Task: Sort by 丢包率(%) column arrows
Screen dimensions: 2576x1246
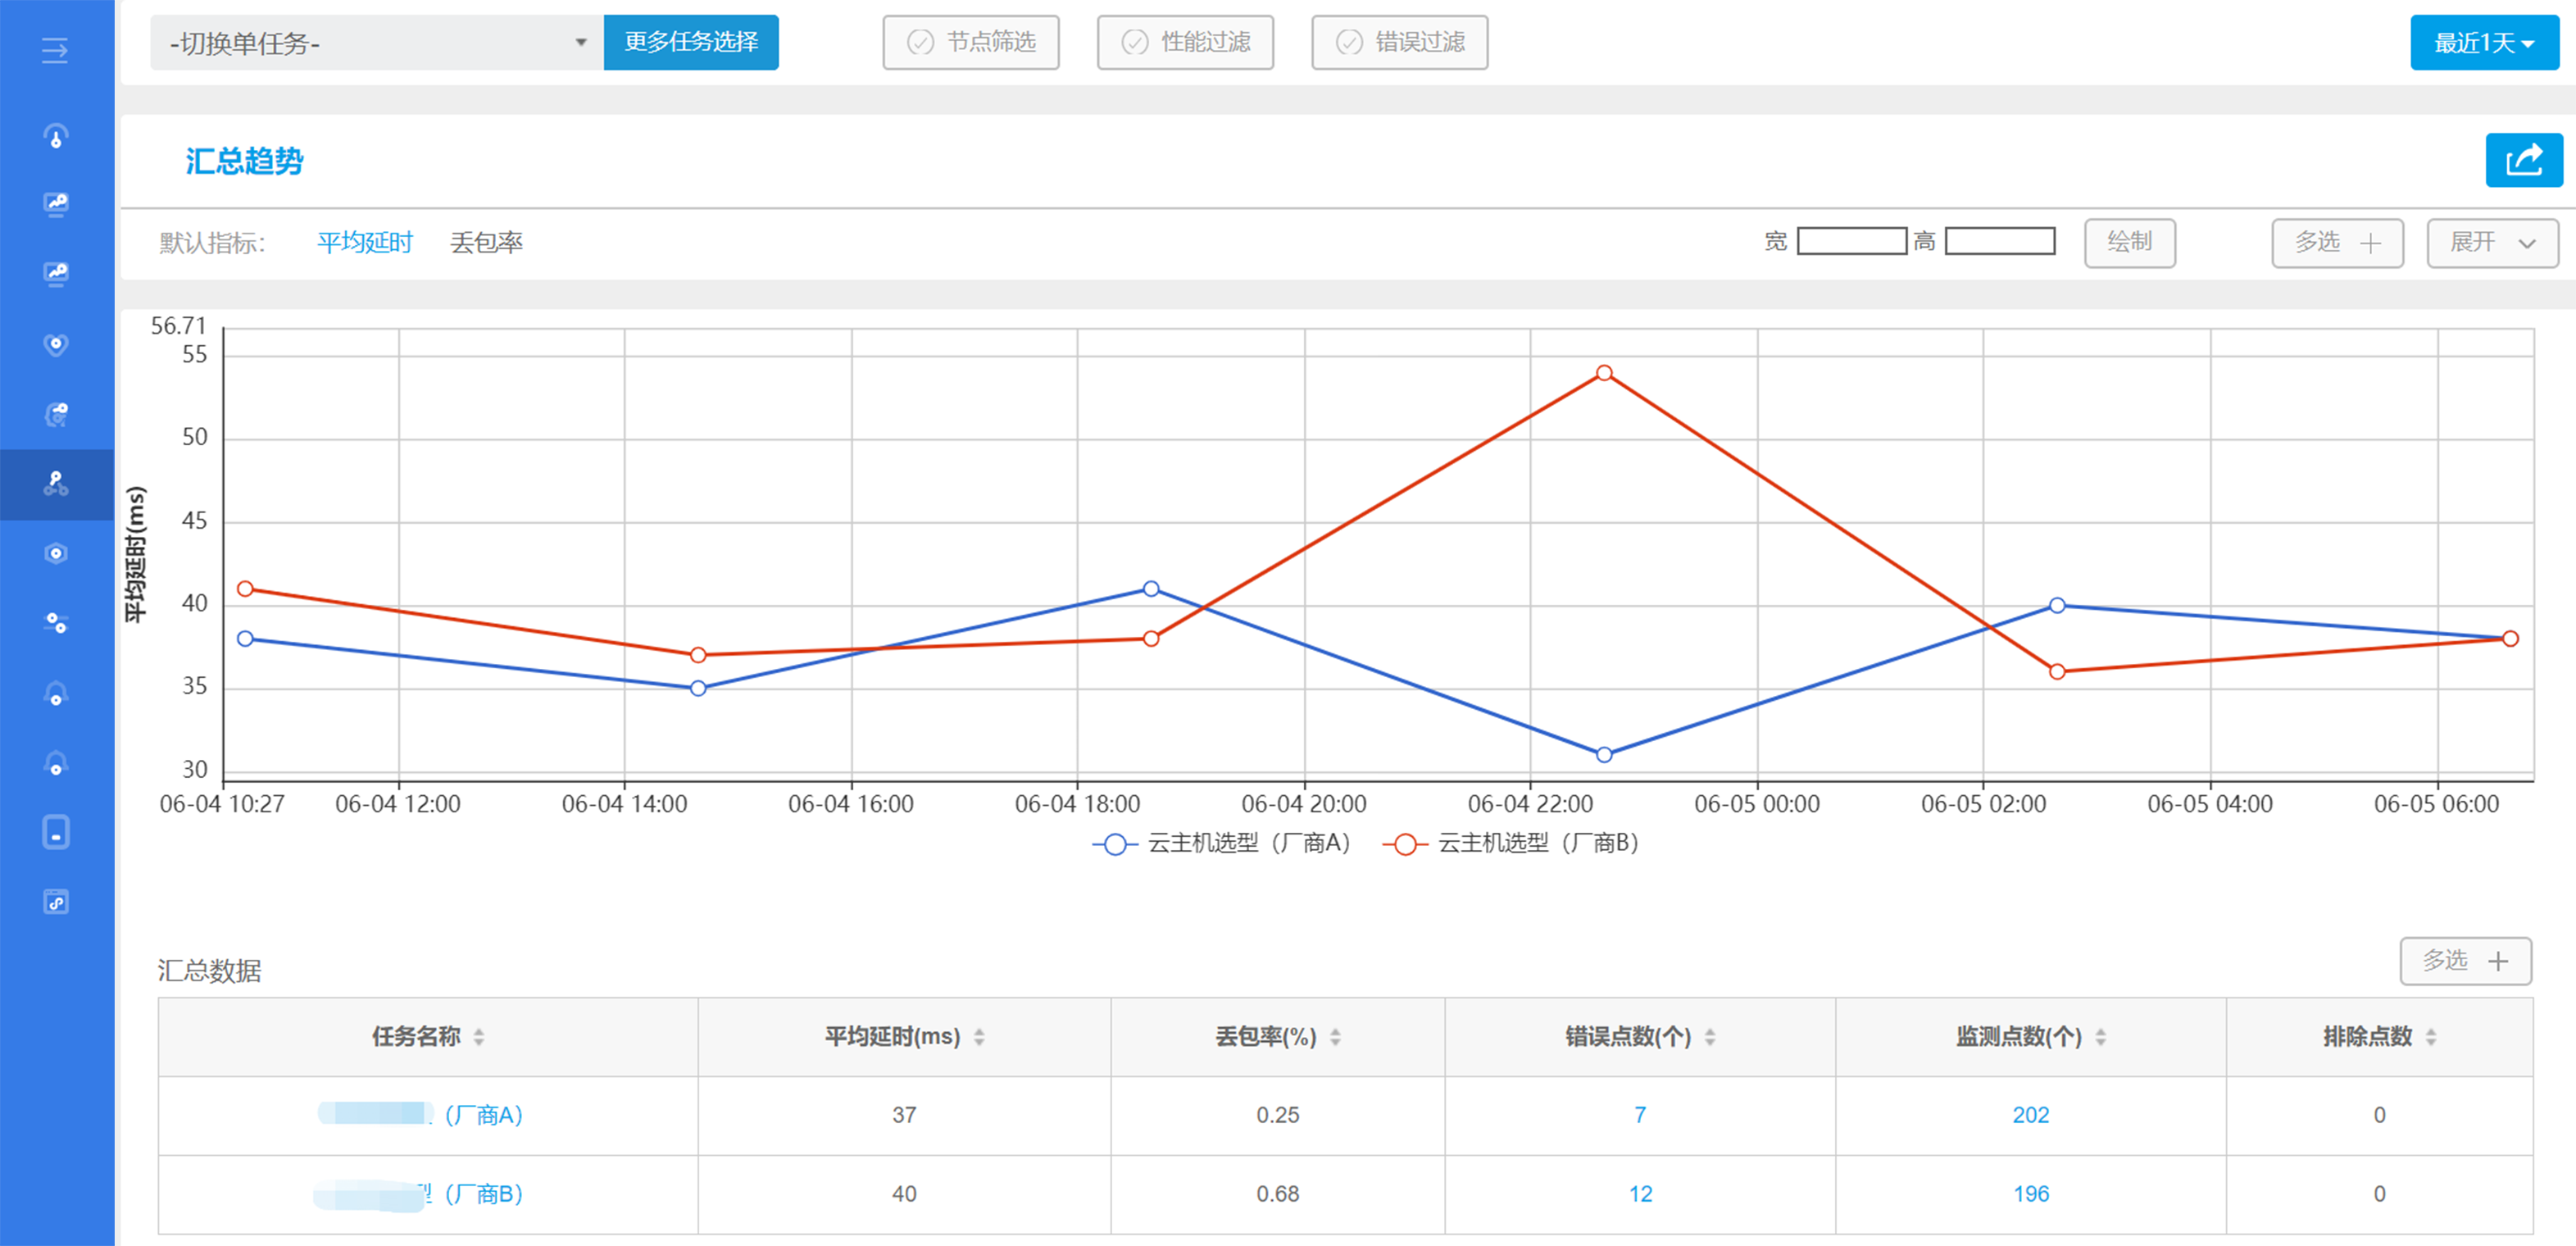Action: 1335,1037
